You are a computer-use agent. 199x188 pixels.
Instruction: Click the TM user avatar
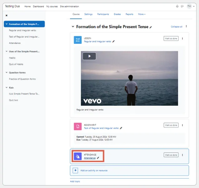click(189, 6)
